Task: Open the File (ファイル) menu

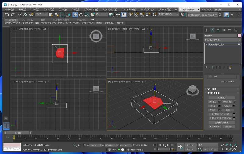Action: [x=9, y=9]
